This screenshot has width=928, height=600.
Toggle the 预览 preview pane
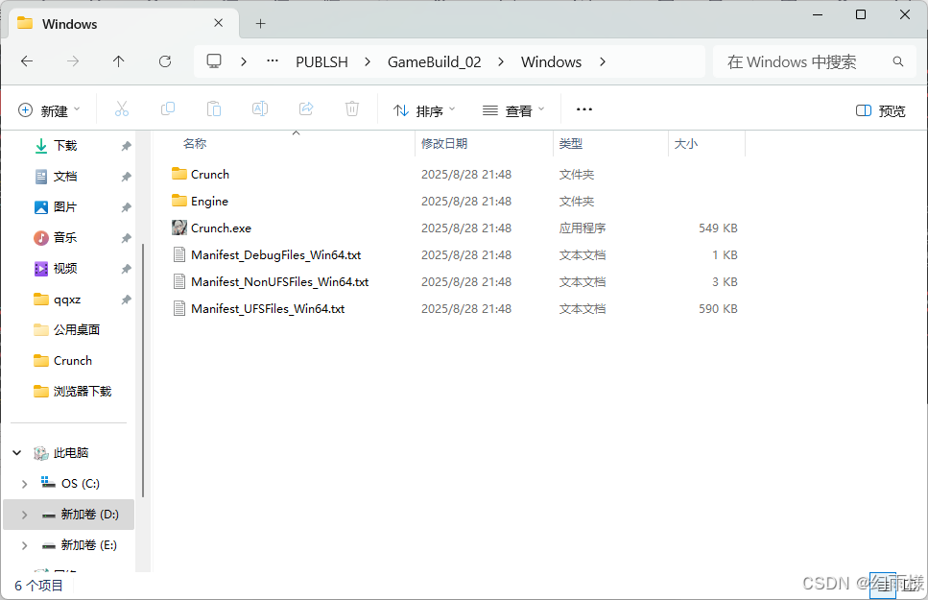click(881, 110)
